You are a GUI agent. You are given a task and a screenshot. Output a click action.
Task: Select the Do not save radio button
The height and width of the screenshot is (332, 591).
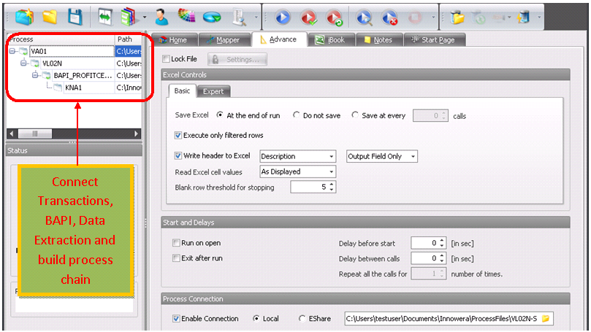click(297, 115)
